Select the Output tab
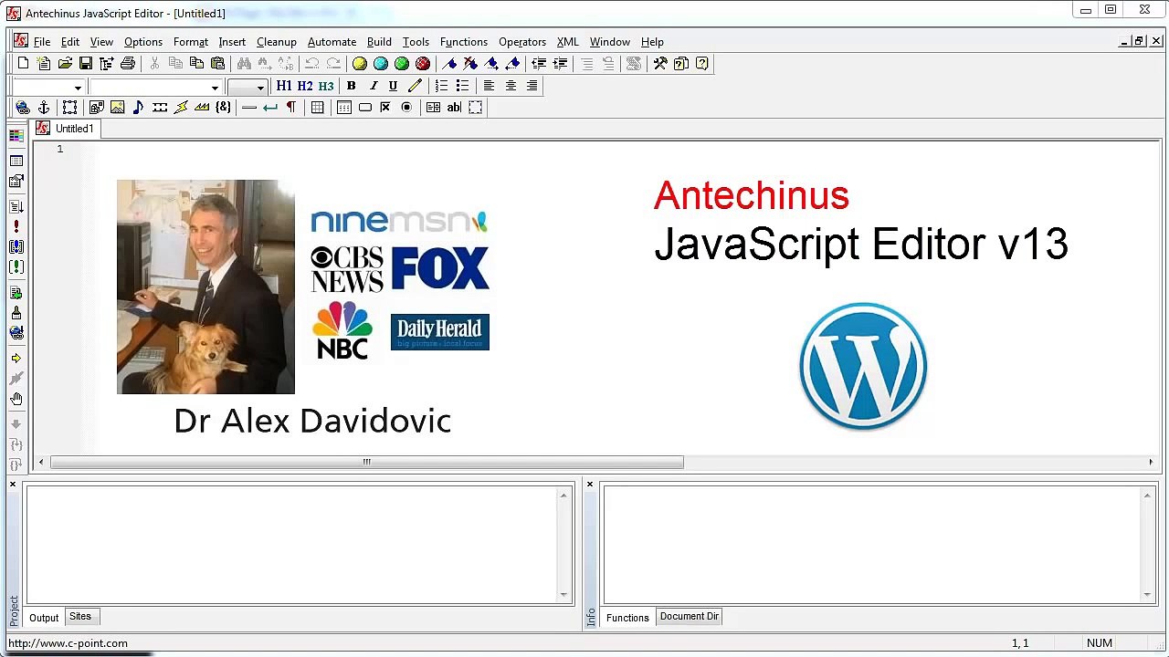The height and width of the screenshot is (657, 1169). pos(44,618)
